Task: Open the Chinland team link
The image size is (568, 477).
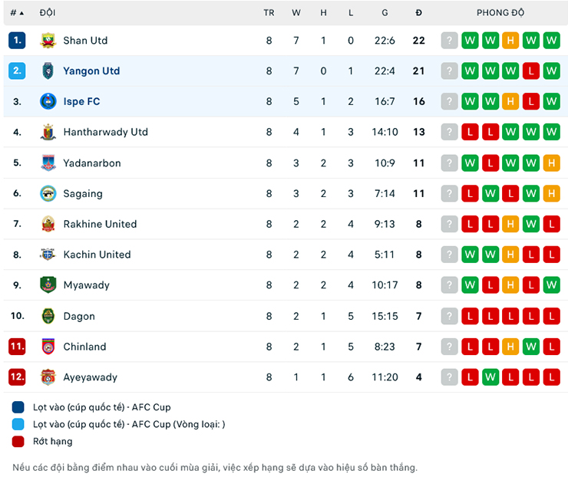Action: (84, 347)
